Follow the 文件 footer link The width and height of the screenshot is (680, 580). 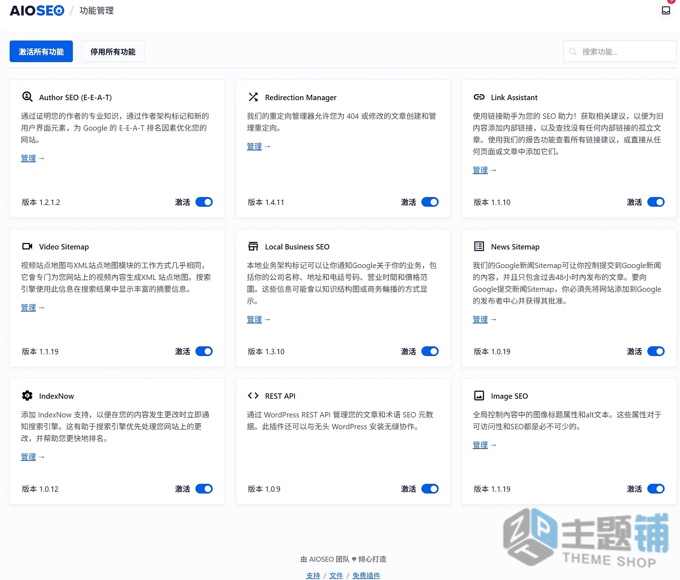[336, 575]
